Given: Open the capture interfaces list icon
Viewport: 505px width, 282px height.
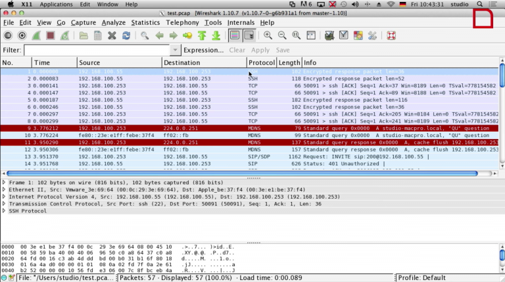Looking at the screenshot, I should point(8,35).
